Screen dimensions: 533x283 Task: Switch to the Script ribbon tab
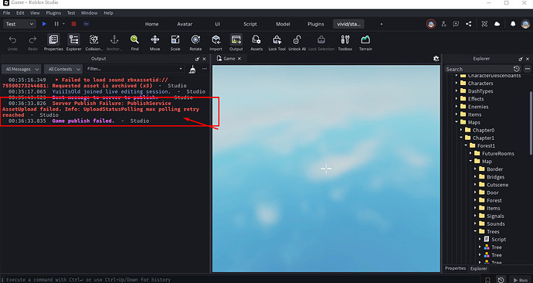pos(250,24)
